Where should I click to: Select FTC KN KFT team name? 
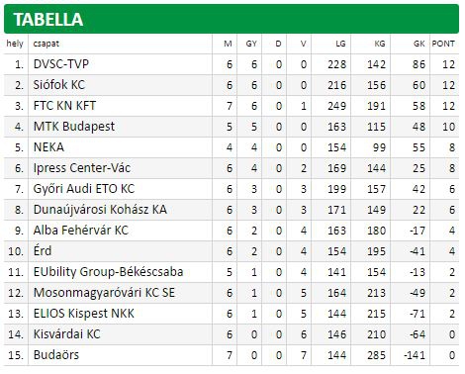click(x=64, y=106)
